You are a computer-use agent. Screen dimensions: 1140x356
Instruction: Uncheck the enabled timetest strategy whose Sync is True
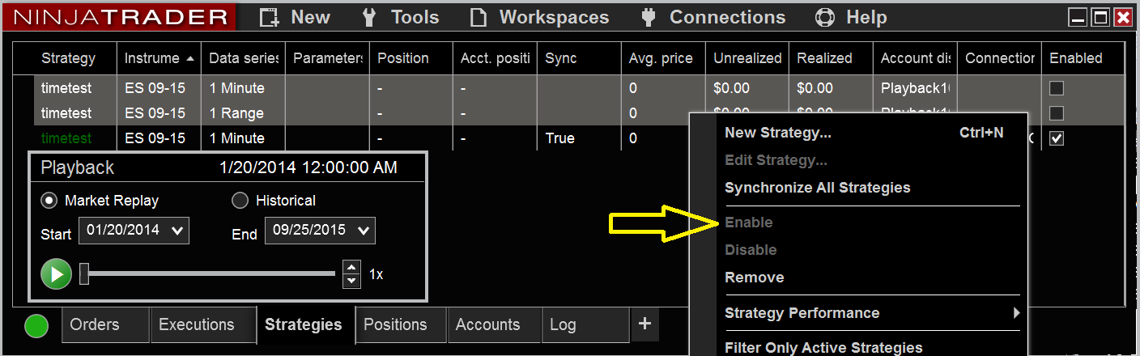click(1057, 138)
